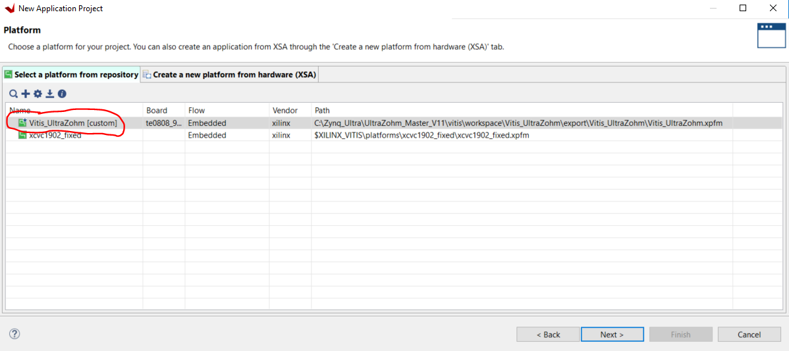Select the xcvc1902_fixed platform row

(x=55, y=136)
